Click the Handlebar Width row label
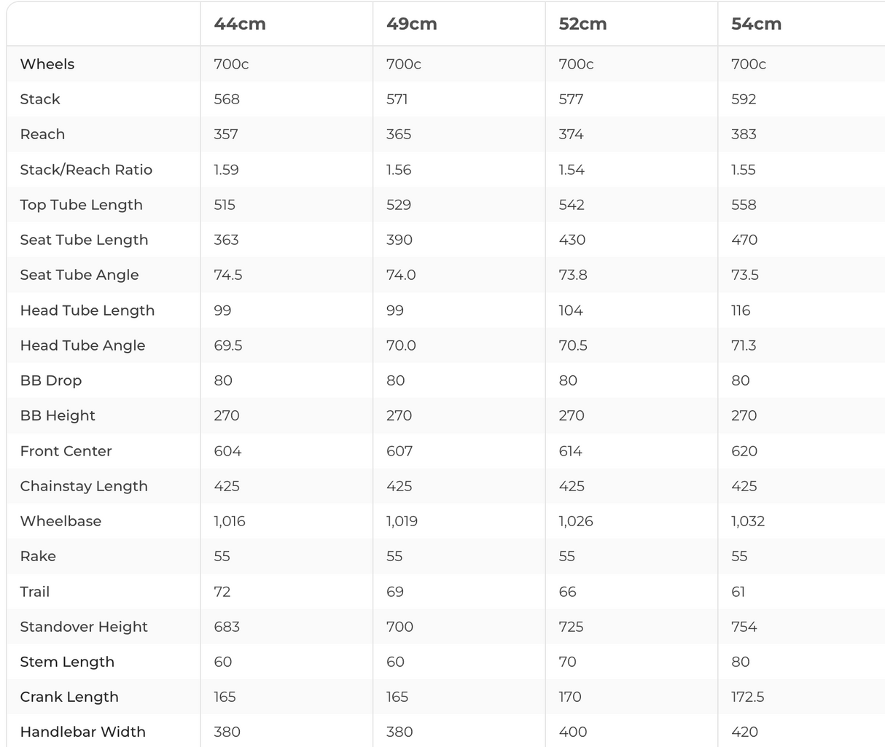Screen dimensions: 885x747 coord(83,732)
